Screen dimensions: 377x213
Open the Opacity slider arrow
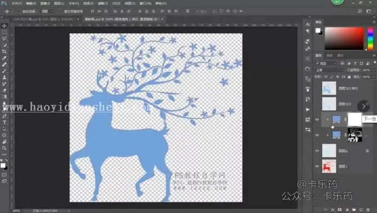[374, 70]
